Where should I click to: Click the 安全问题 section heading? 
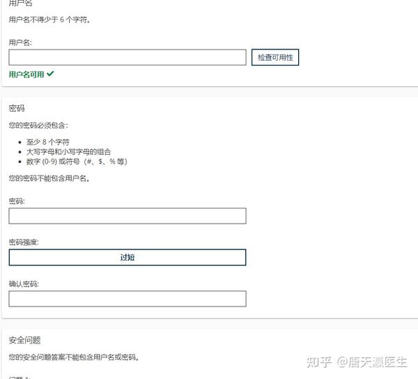pyautogui.click(x=25, y=341)
